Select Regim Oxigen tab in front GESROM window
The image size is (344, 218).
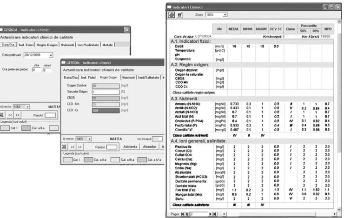pyautogui.click(x=109, y=77)
